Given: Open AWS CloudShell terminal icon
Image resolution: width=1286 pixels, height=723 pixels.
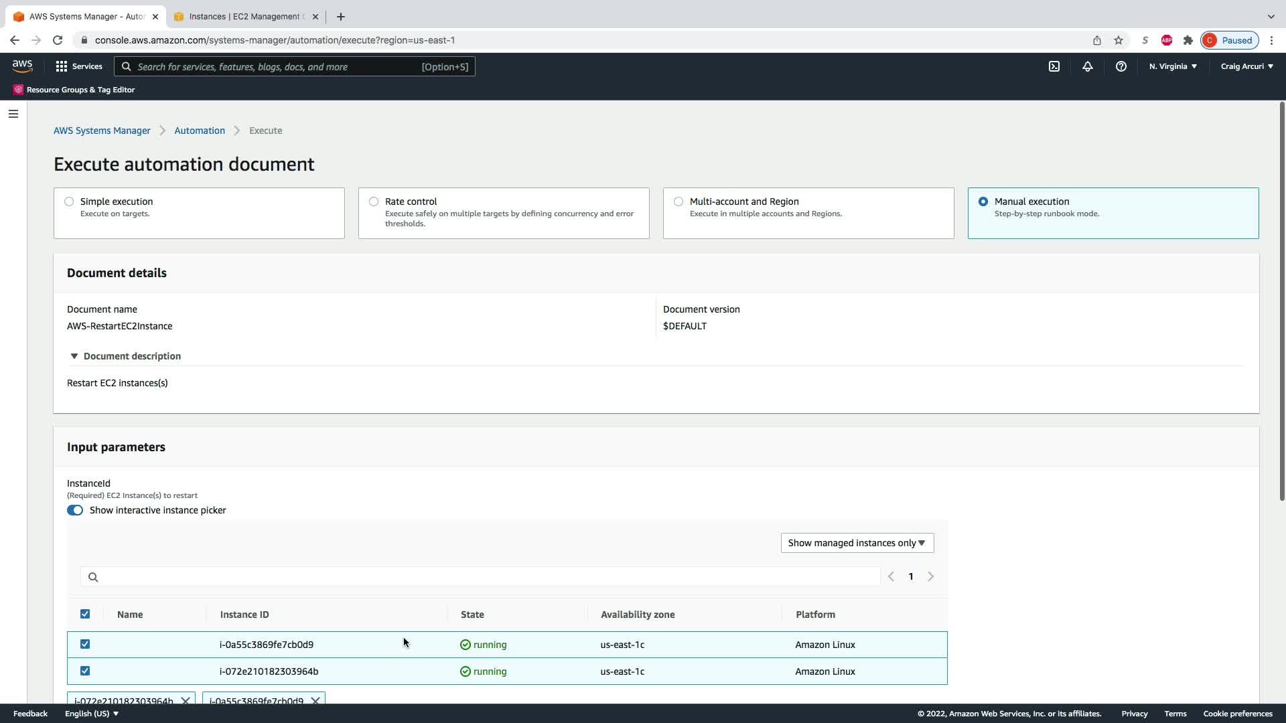Looking at the screenshot, I should pyautogui.click(x=1054, y=66).
